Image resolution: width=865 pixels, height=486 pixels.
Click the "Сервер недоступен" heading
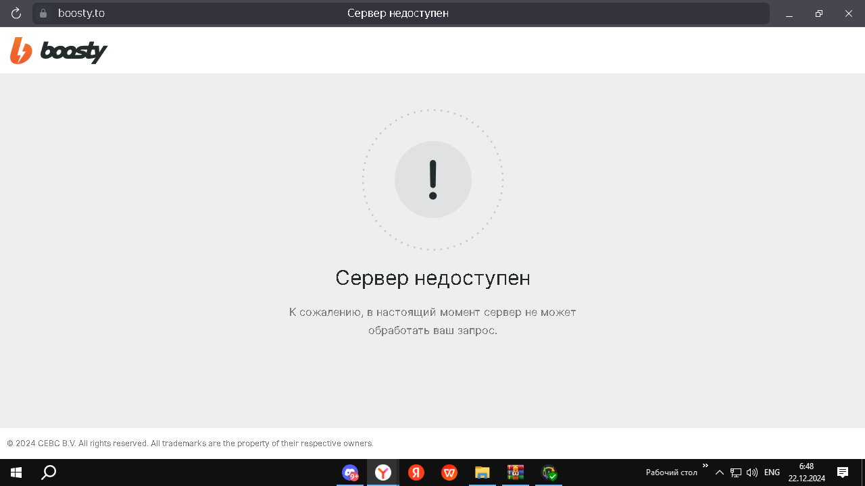(x=432, y=278)
